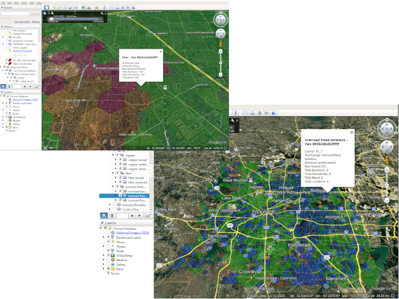Open planets switcher icon in upper toolbar
This screenshot has width=399, height=299.
[x=97, y=7]
